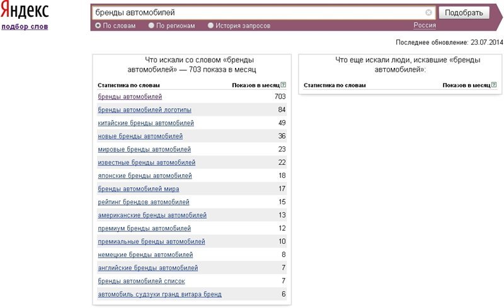Screen dimensions: 504x308
Task: Click the Подобрать button
Action: [x=464, y=13]
